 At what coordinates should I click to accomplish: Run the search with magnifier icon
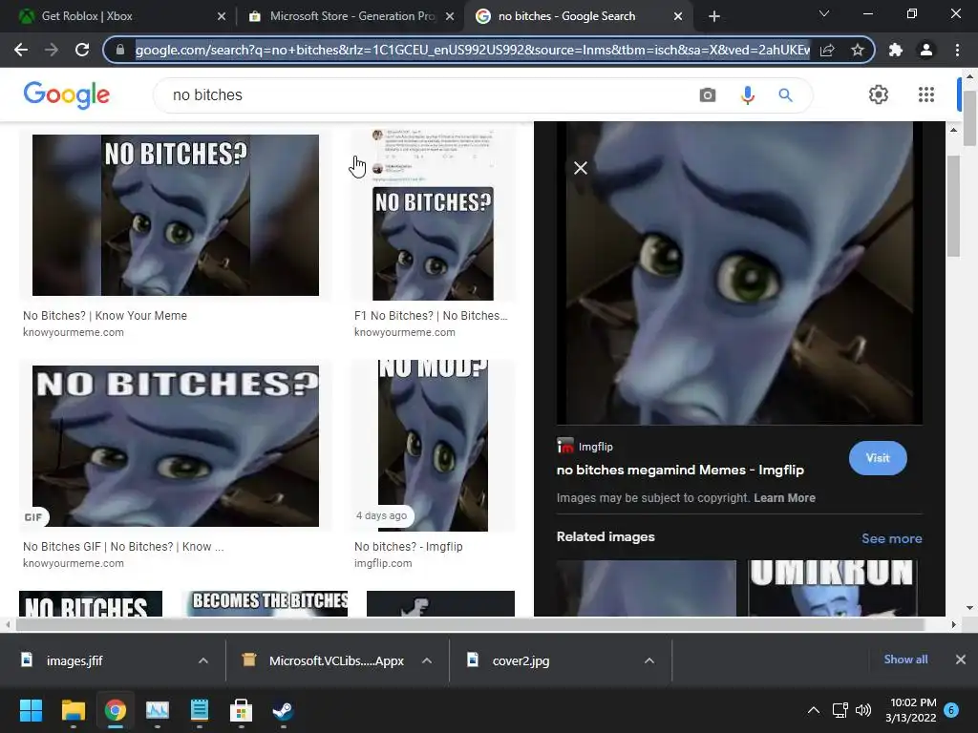pyautogui.click(x=785, y=94)
